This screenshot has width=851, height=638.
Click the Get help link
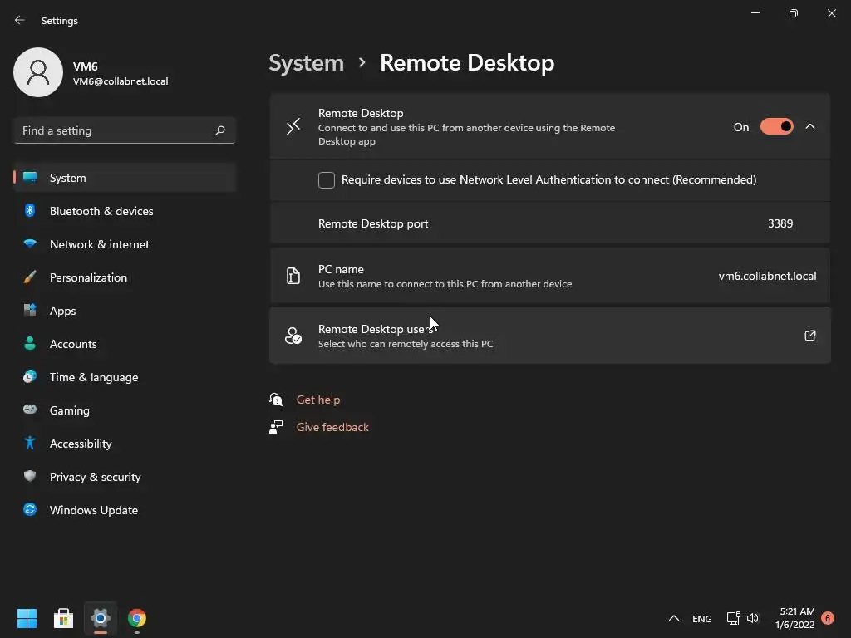tap(318, 400)
